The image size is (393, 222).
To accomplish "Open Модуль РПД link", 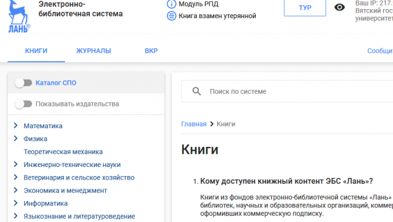I will 198,4.
